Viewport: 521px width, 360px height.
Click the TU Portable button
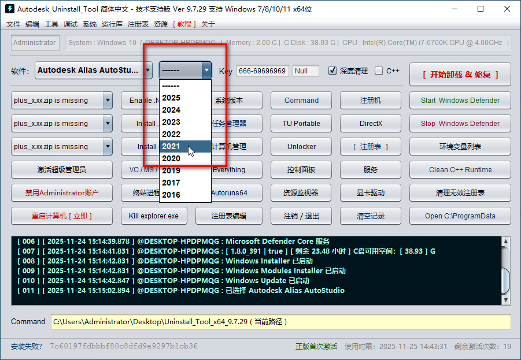point(301,123)
